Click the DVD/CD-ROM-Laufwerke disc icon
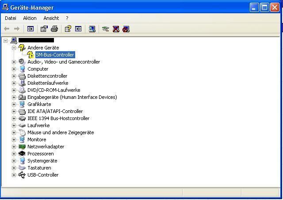The height and width of the screenshot is (200, 283). tap(22, 90)
